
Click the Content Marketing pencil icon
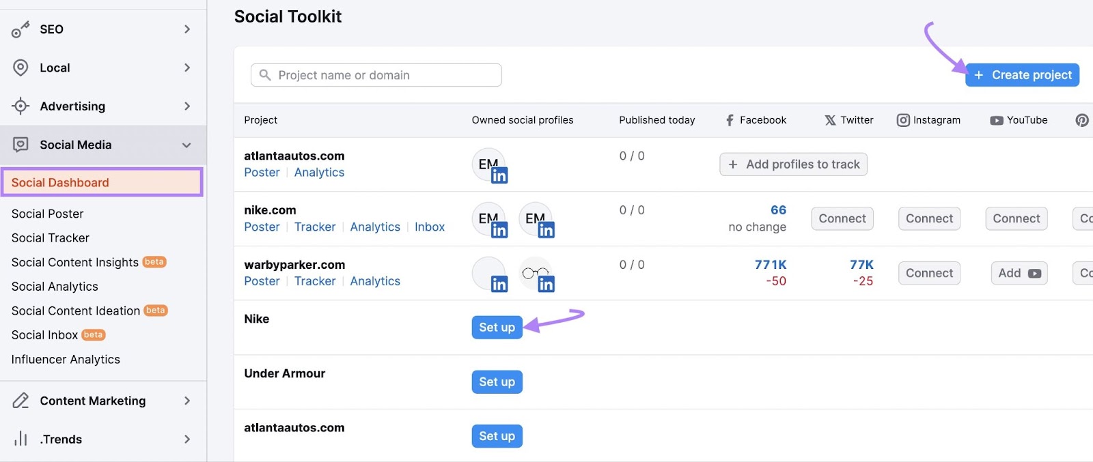[20, 401]
